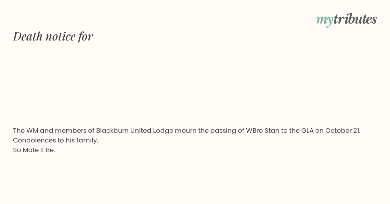This screenshot has height=204, width=390.
Task: Click the word 'family' in the condolences line
Action: point(88,140)
